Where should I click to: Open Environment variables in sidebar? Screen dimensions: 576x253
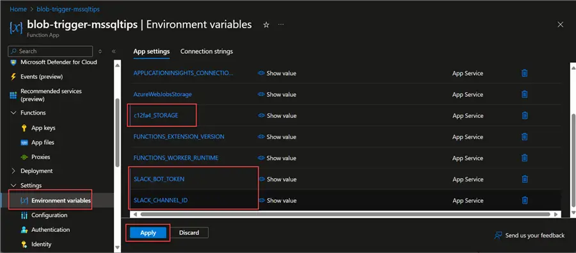click(x=61, y=200)
